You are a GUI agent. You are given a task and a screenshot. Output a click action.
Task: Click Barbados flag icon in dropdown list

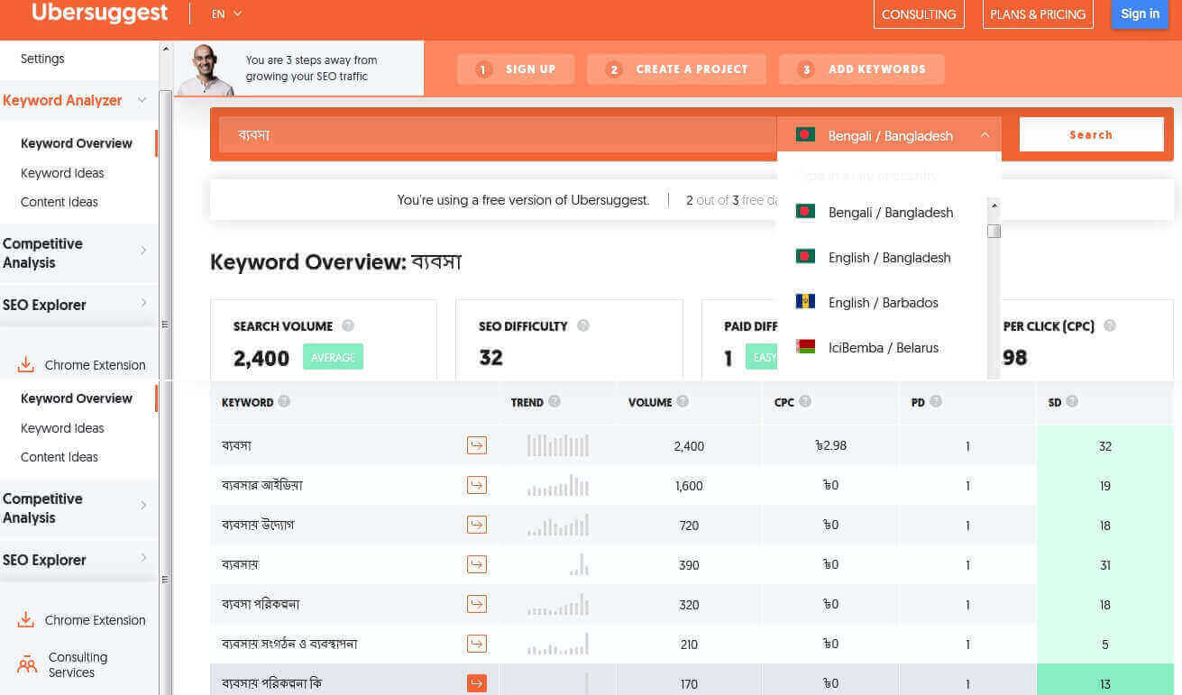(805, 302)
